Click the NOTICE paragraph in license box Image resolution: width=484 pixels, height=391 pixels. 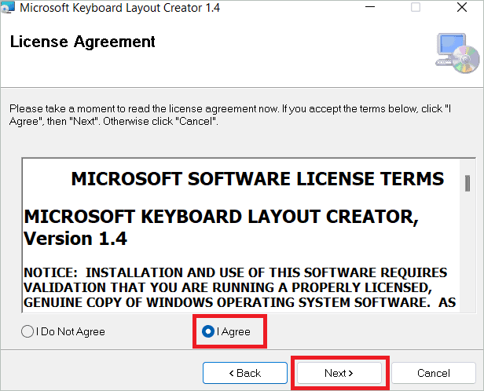(x=240, y=287)
